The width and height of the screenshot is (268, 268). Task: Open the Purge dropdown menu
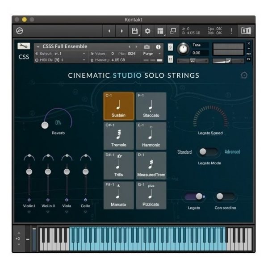(x=152, y=54)
